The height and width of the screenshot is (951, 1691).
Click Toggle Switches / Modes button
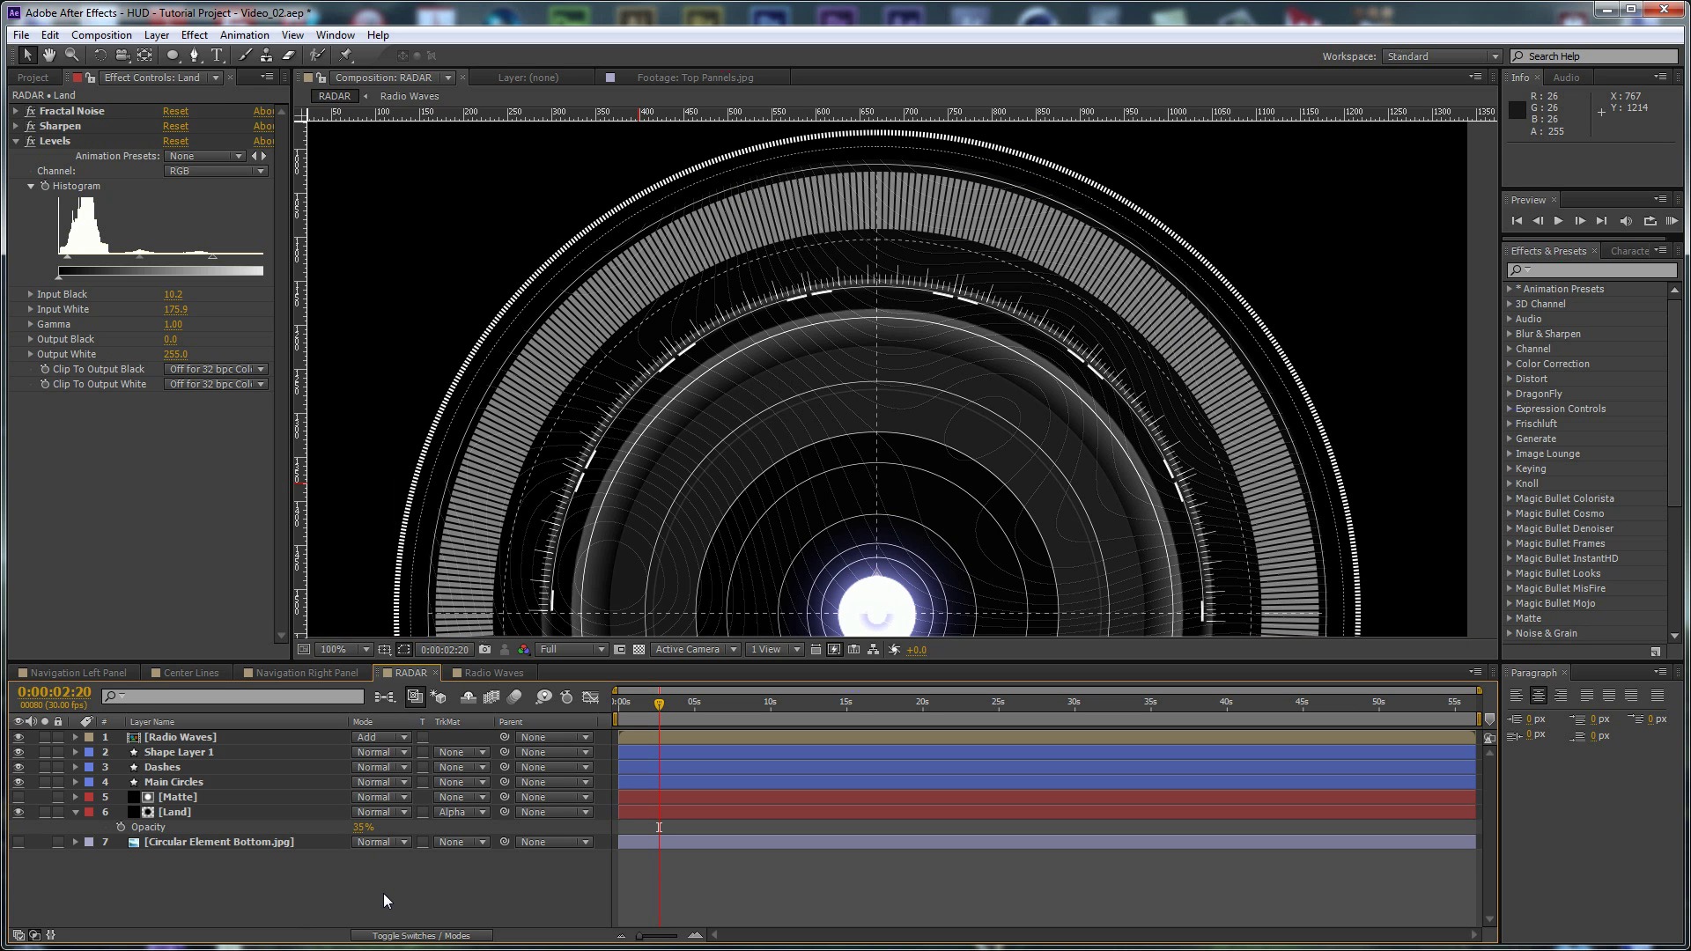pyautogui.click(x=420, y=936)
